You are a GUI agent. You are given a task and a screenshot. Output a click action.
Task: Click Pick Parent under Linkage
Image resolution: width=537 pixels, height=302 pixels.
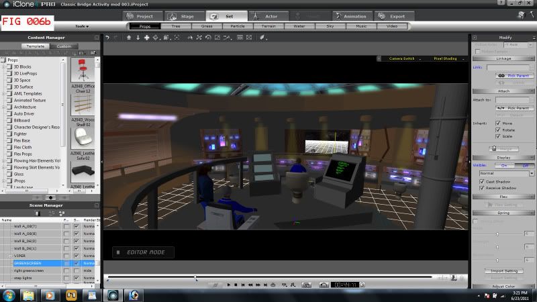(514, 76)
